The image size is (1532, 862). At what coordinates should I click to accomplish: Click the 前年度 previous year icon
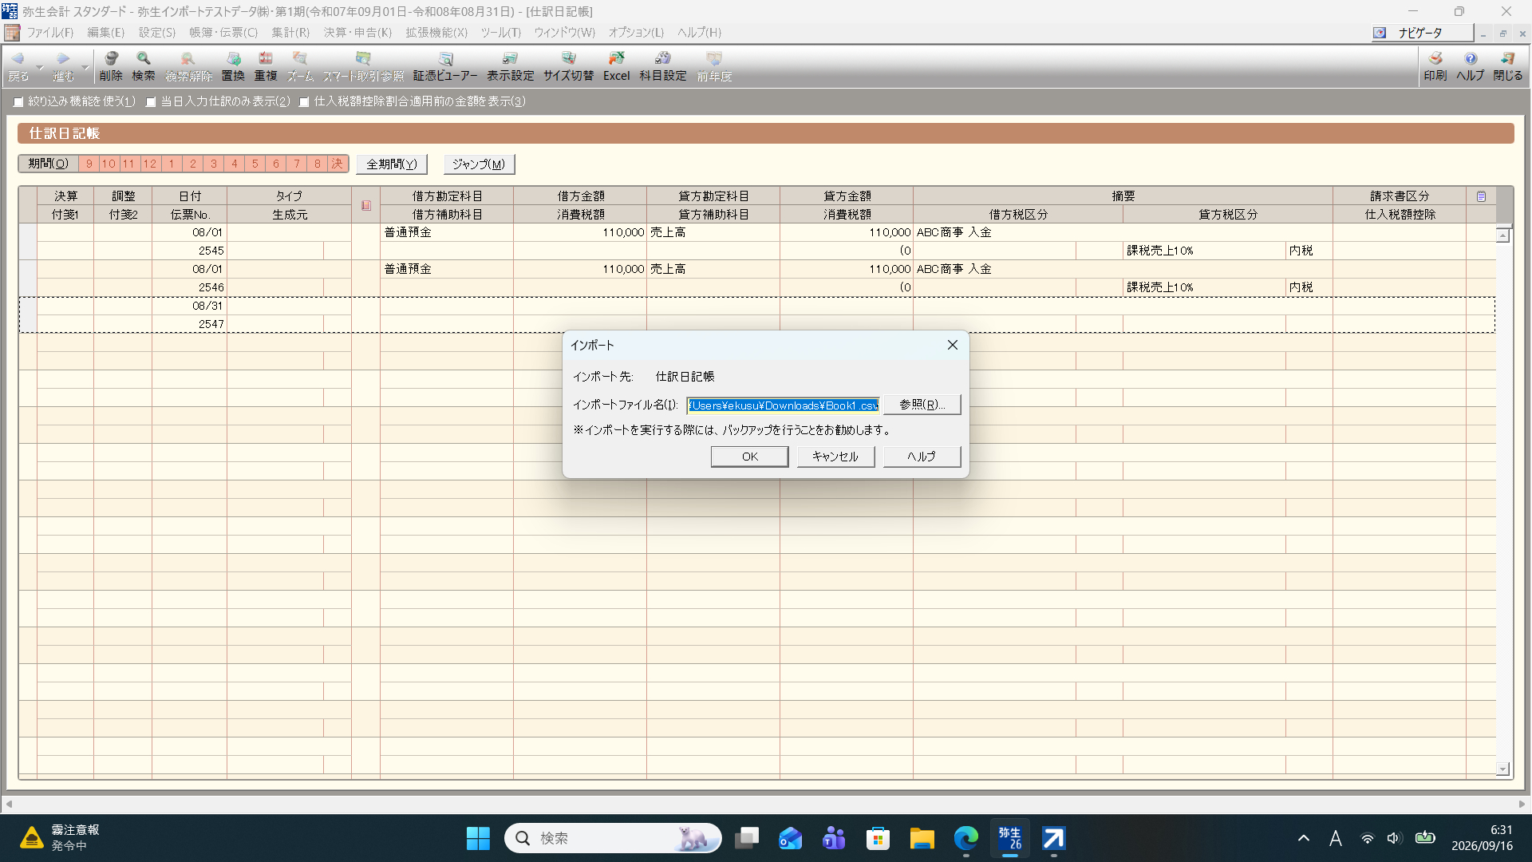(714, 66)
